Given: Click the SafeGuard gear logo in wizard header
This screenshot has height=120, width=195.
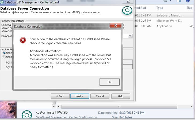Looking at the screenshot, I should click(x=127, y=10).
